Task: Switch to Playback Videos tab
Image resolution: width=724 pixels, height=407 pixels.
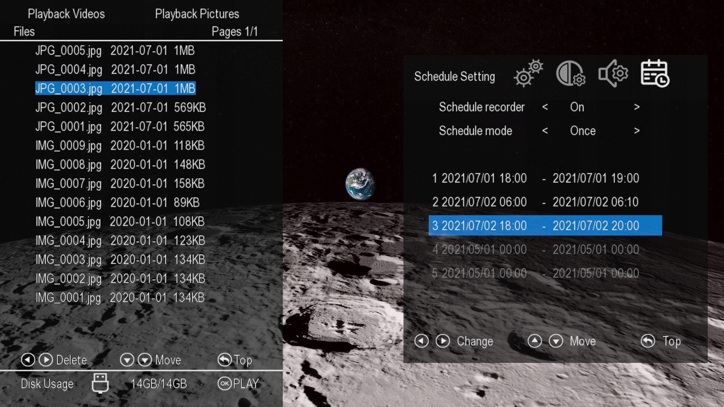Action: [66, 14]
